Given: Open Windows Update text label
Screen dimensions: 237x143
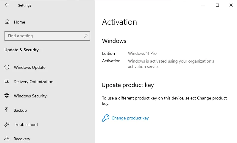Looking at the screenshot, I should 29,67.
